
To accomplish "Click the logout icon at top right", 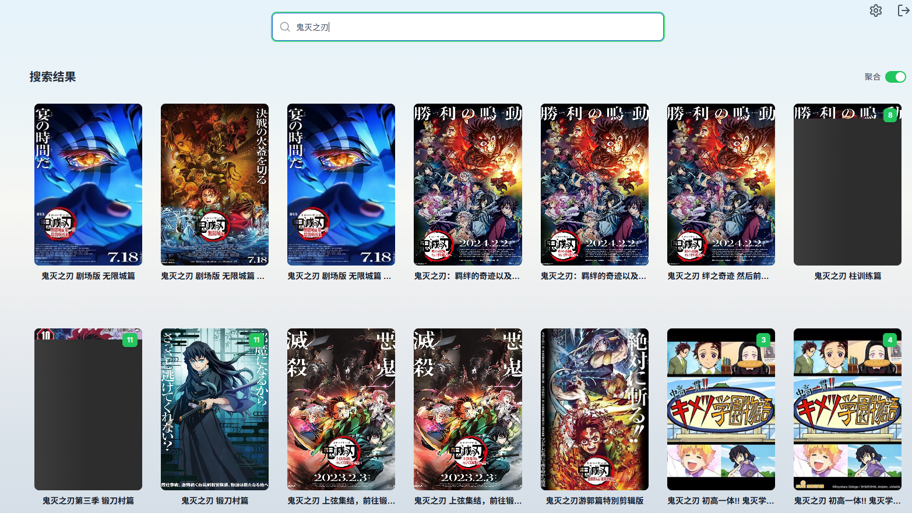I will click(x=903, y=10).
